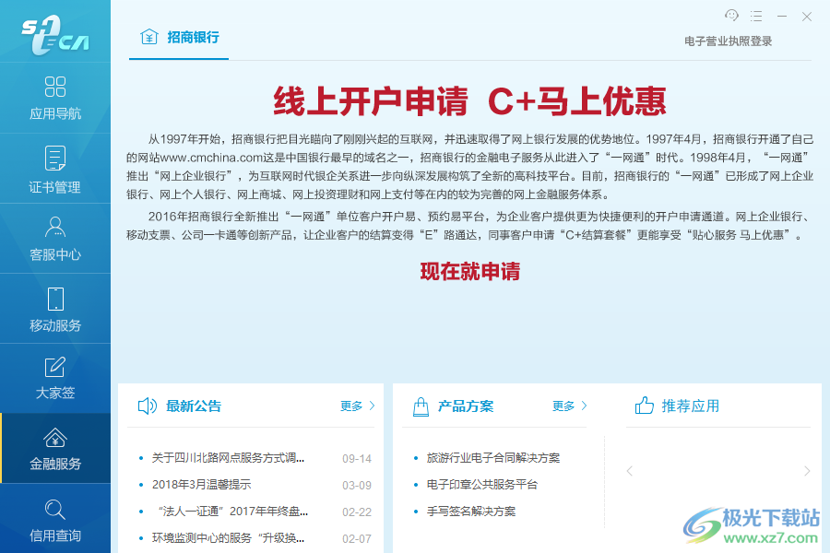Open the smiley feedback icon in title bar
The width and height of the screenshot is (830, 553).
click(731, 16)
